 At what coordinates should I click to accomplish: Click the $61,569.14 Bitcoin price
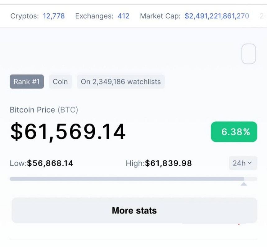pyautogui.click(x=68, y=132)
